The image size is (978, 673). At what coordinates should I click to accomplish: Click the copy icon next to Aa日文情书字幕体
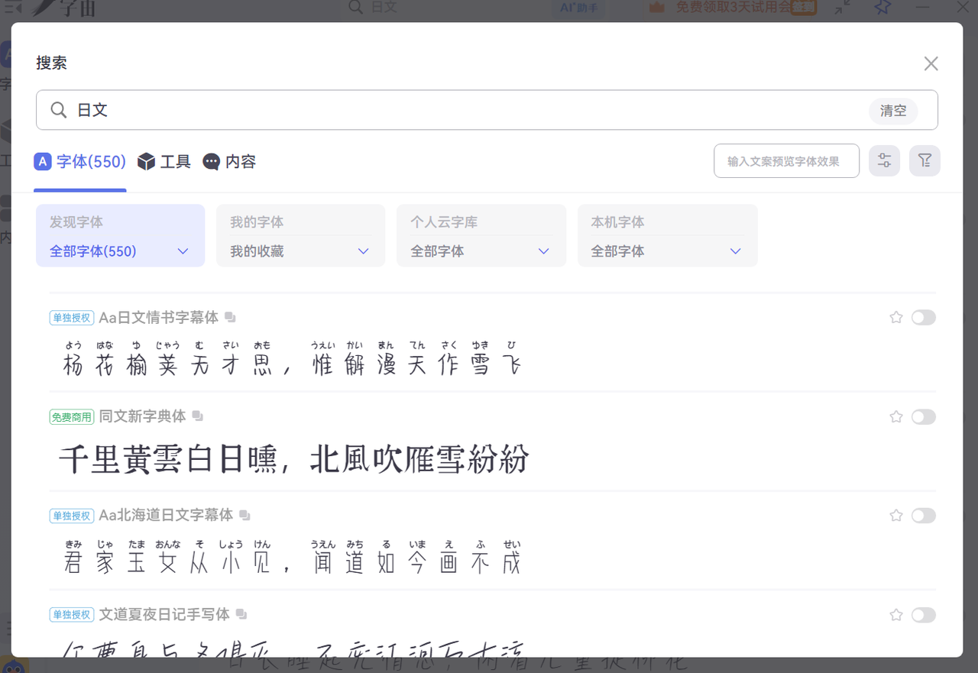pos(231,317)
